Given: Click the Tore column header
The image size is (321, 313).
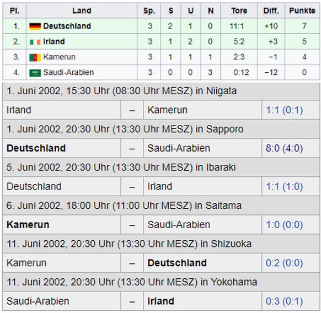Looking at the screenshot, I should (239, 10).
